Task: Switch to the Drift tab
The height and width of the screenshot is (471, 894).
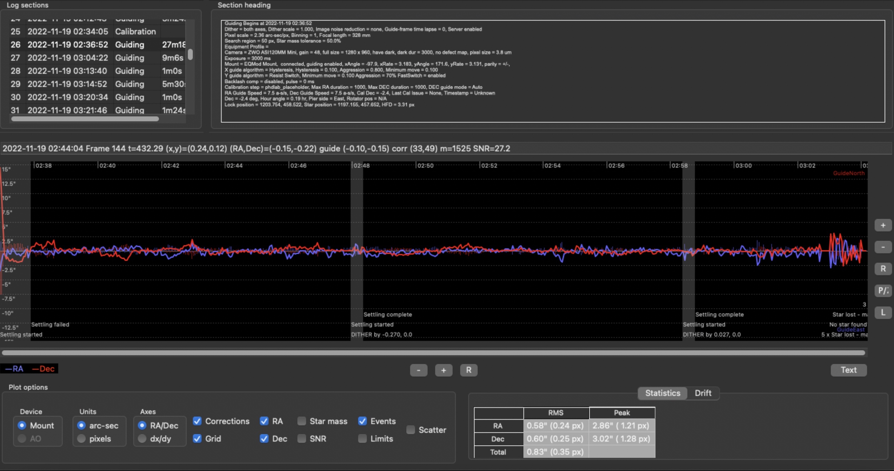Action: [703, 393]
